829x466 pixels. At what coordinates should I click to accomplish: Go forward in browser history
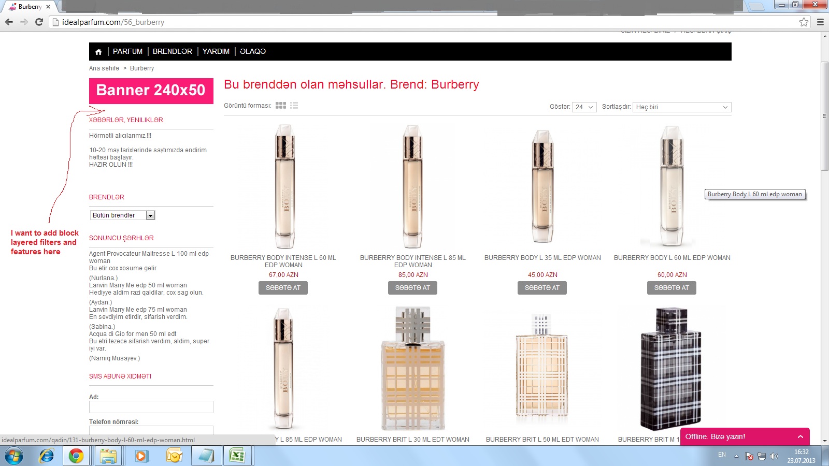(24, 22)
